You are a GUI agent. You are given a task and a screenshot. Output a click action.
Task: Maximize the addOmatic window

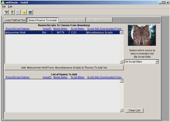click(164, 2)
